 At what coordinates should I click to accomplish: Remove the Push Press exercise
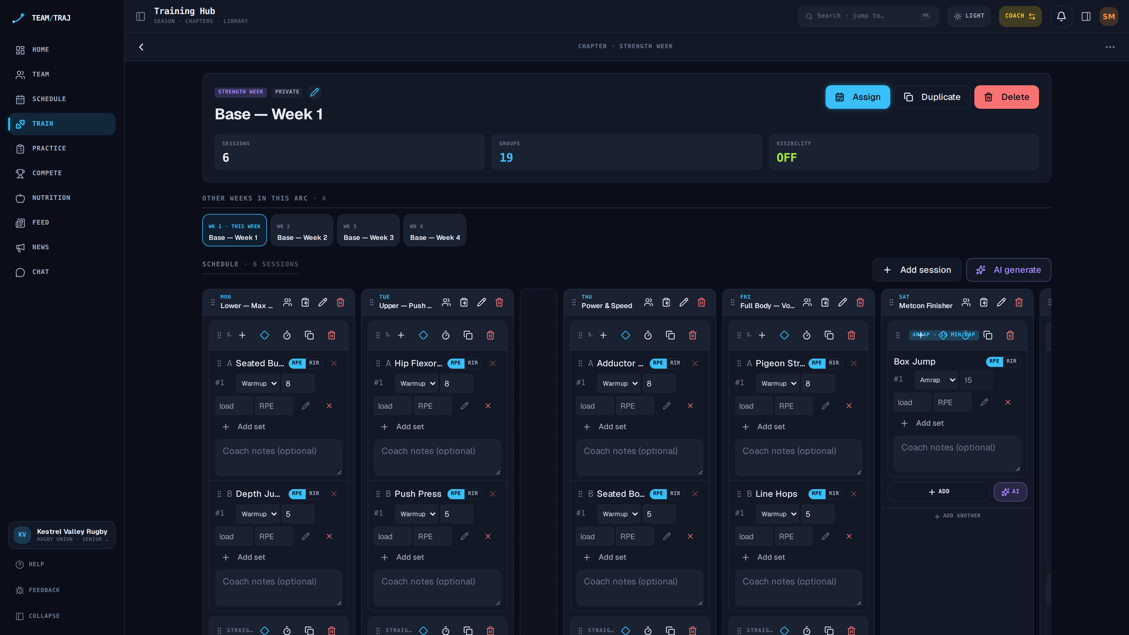[x=493, y=494]
